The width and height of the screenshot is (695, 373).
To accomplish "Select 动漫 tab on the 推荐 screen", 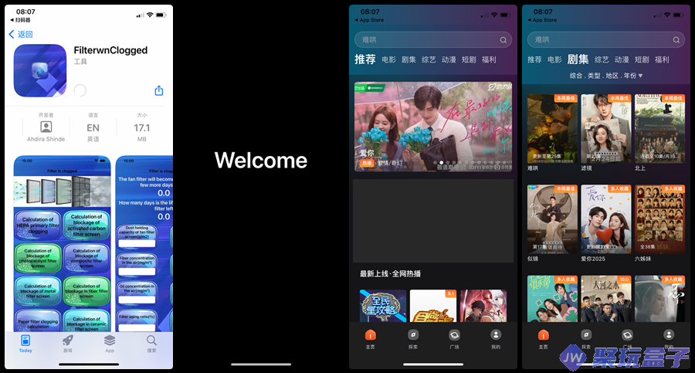I will pyautogui.click(x=449, y=59).
